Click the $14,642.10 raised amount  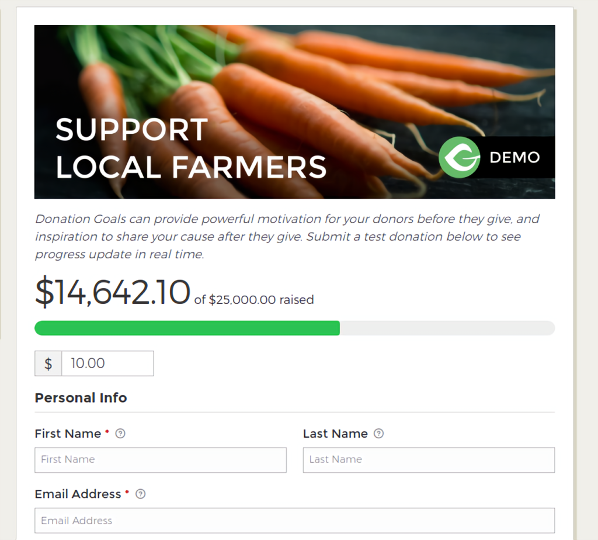pyautogui.click(x=113, y=292)
